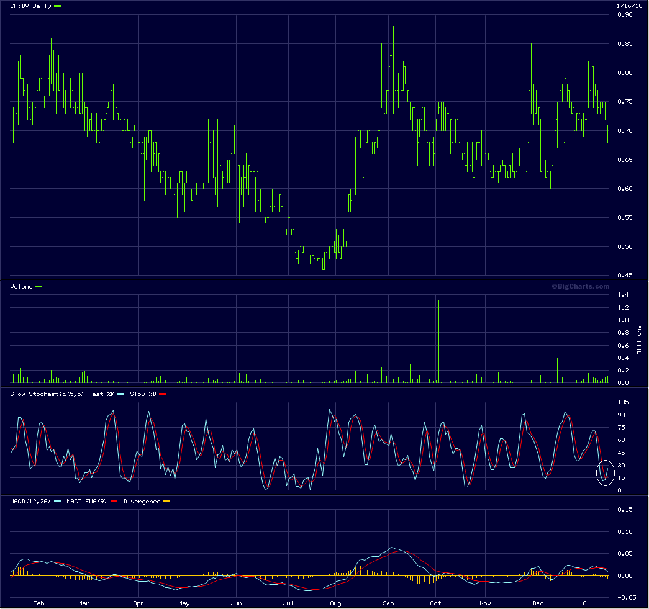Open the BigCharts.com watermark link
This screenshot has width=649, height=609.
tap(581, 286)
